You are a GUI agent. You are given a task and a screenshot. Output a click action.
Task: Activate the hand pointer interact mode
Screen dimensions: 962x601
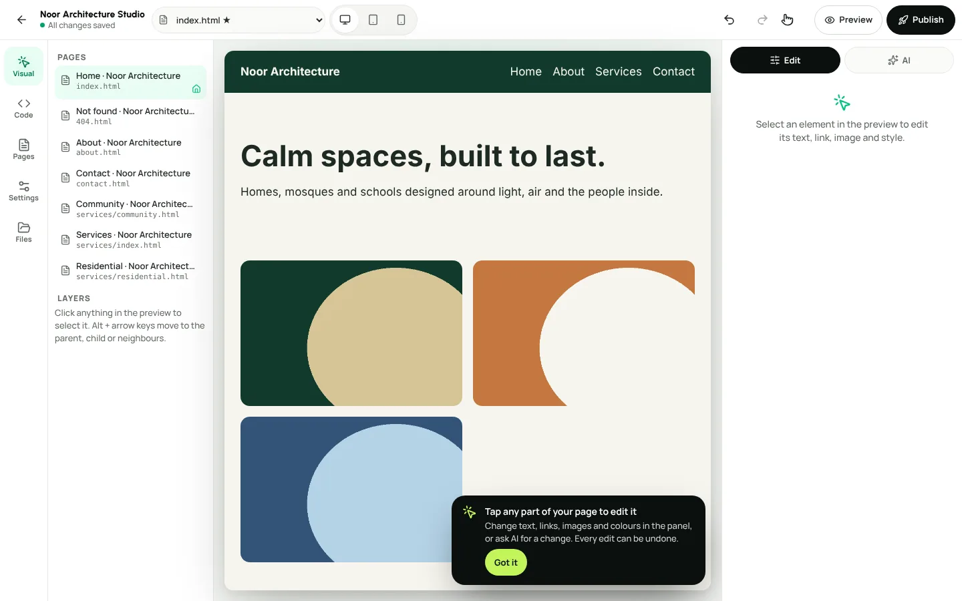[788, 20]
